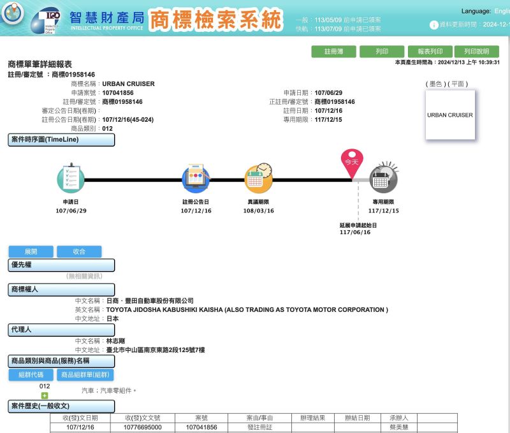Select the trademark name URBAN CRUISER text

129,84
